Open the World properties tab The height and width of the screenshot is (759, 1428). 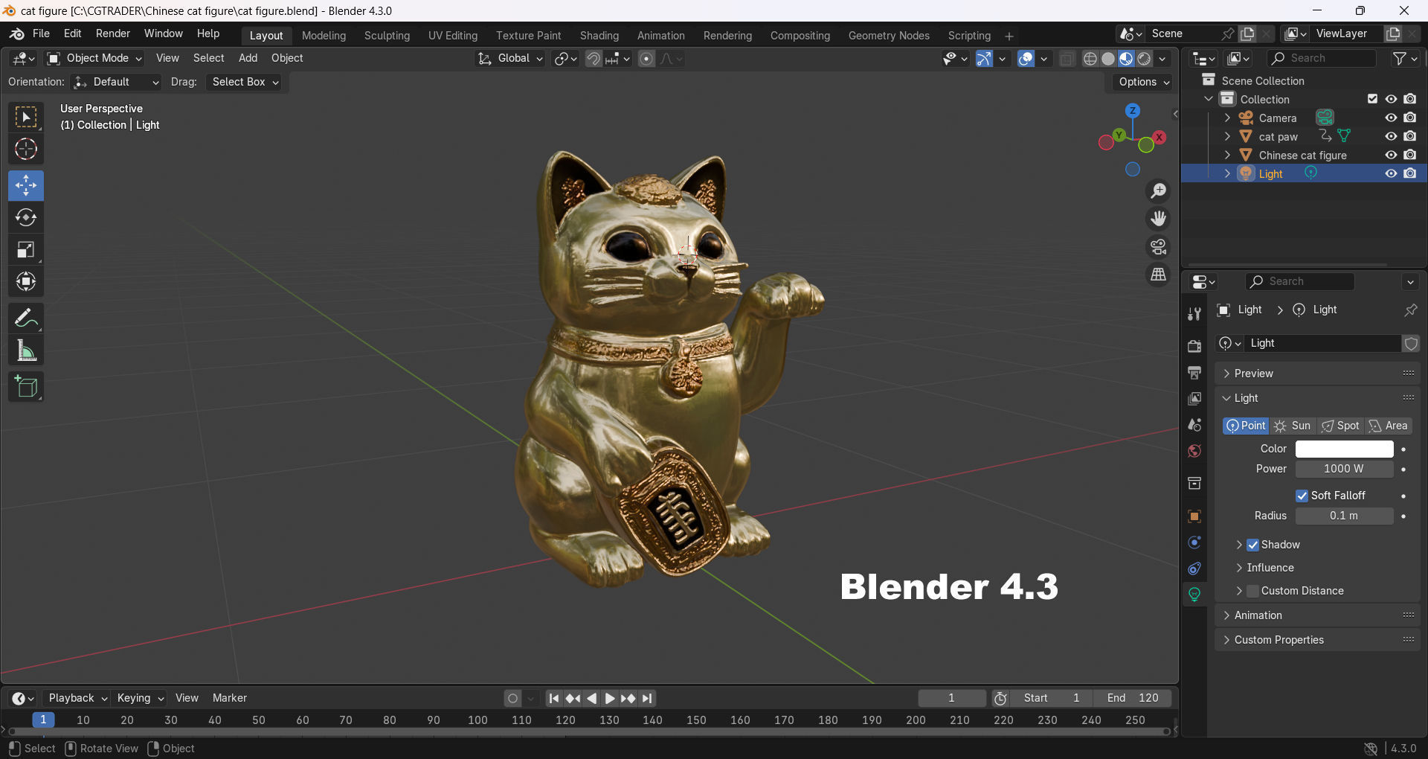pos(1194,451)
